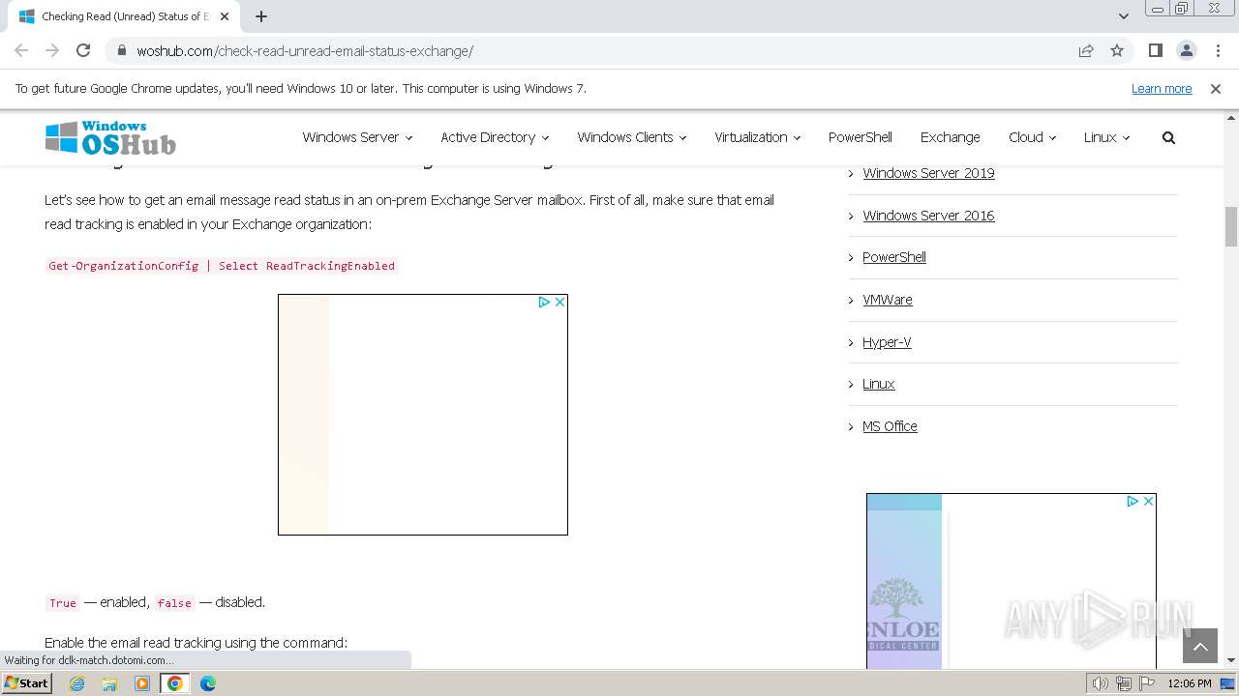Click the false code label
Image resolution: width=1239 pixels, height=696 pixels.
pyautogui.click(x=174, y=602)
